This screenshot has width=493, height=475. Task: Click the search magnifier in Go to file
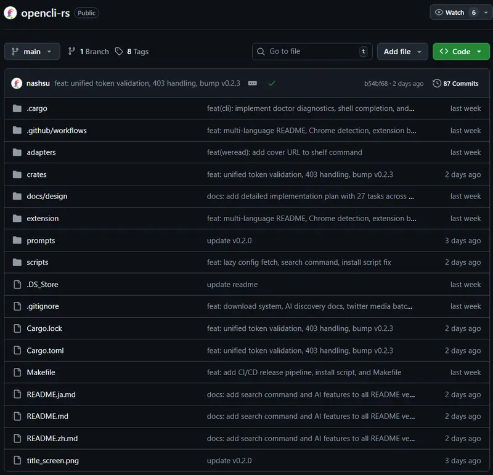click(261, 52)
